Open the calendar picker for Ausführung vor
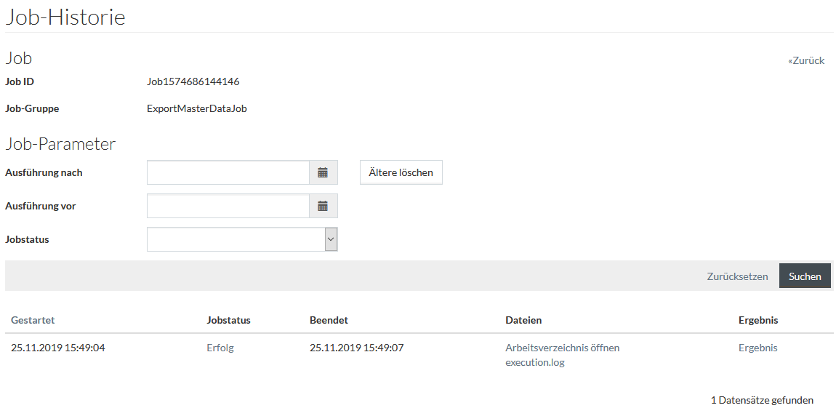This screenshot has width=836, height=408. [x=323, y=206]
